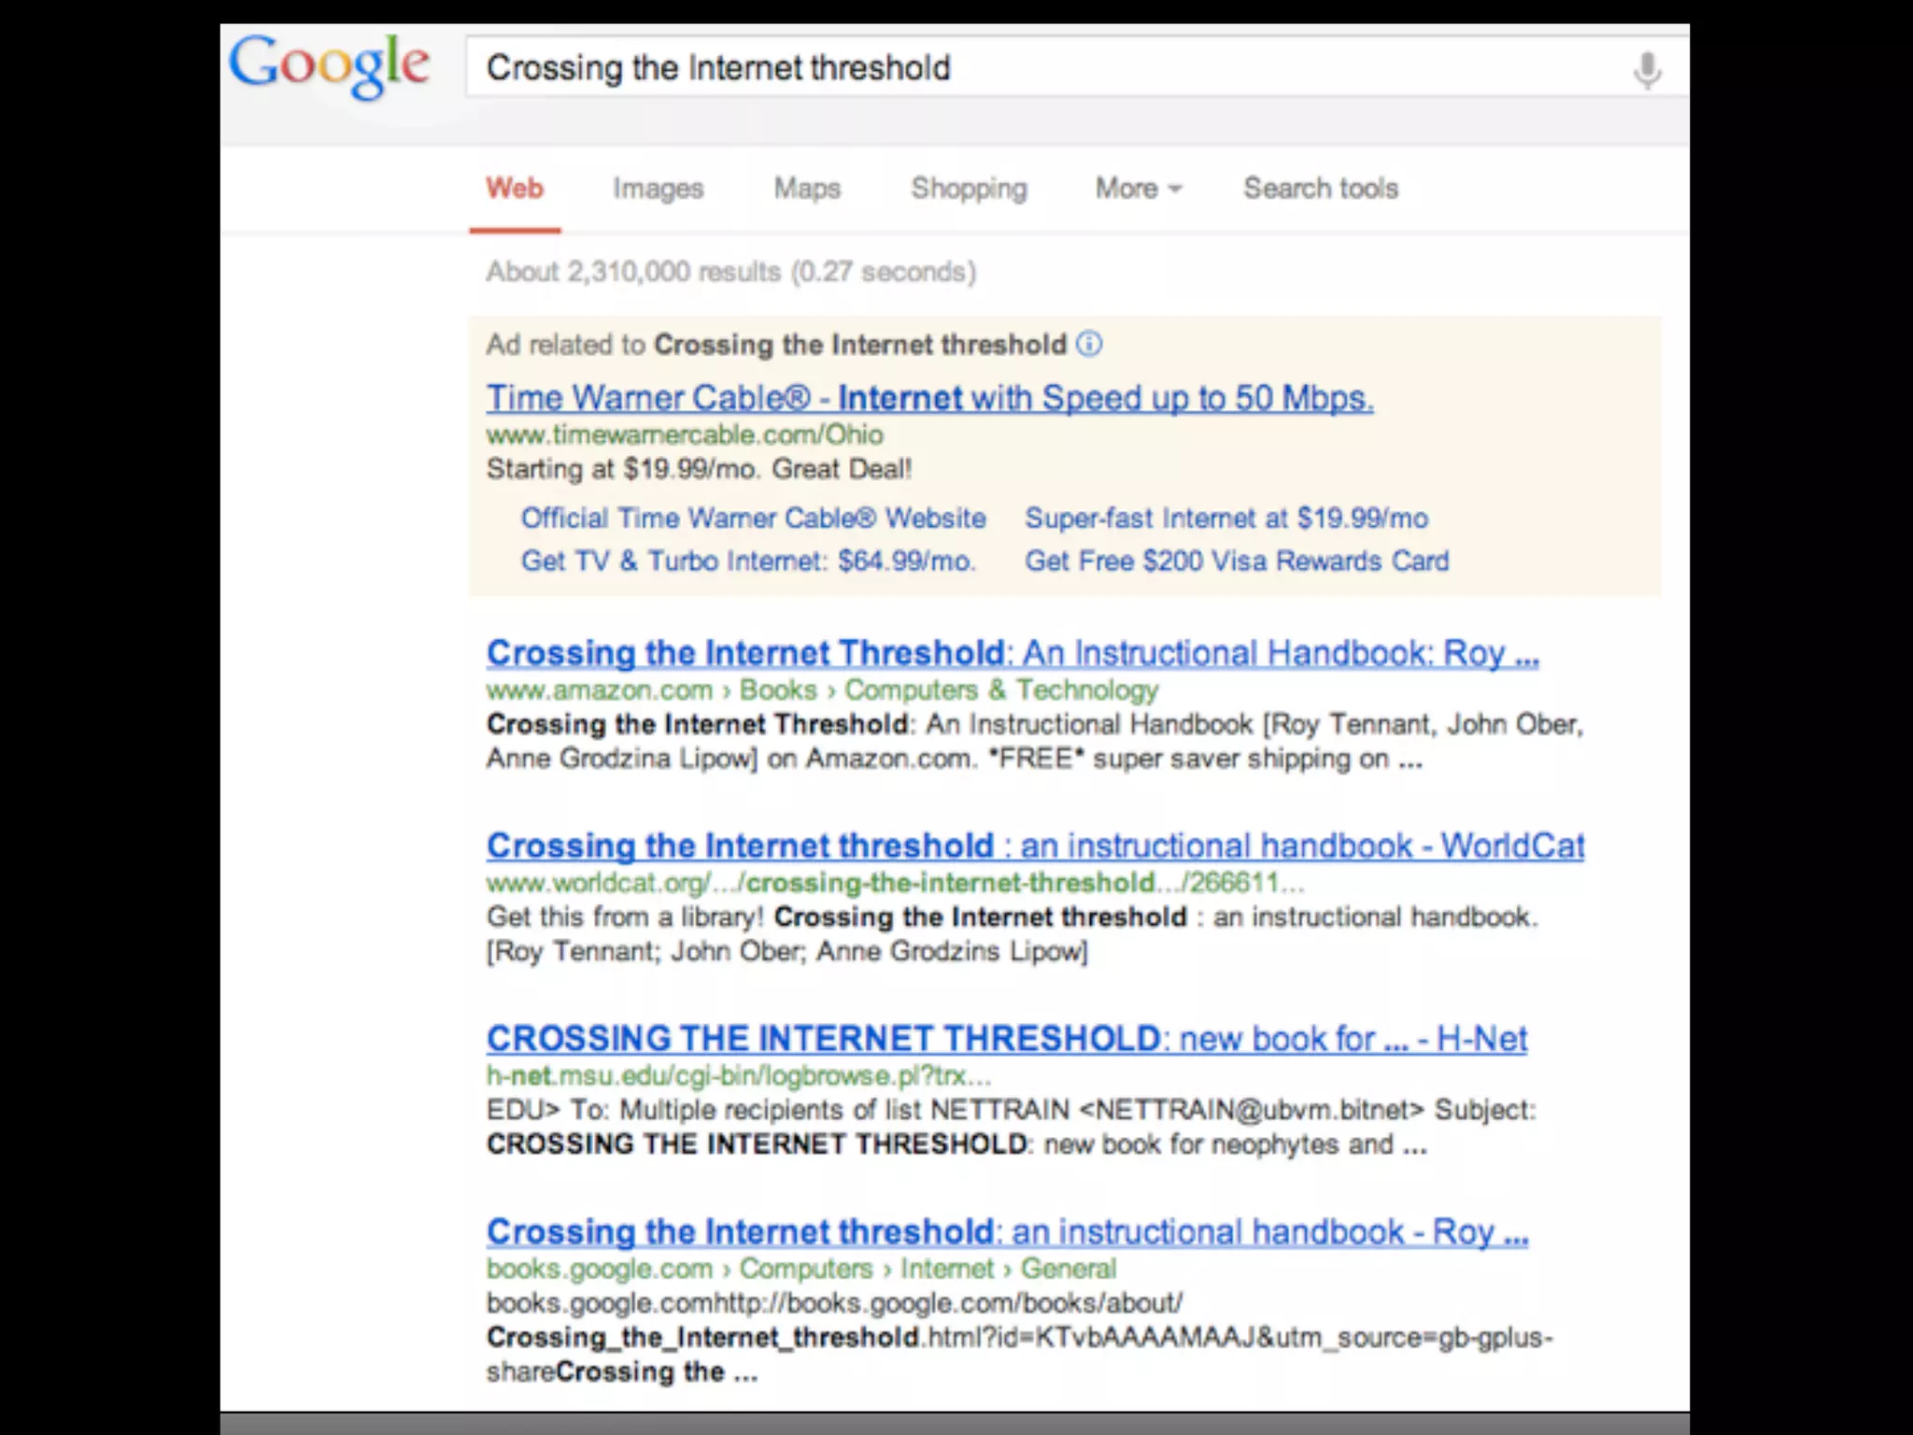
Task: Open the H-Net new book result
Action: [1006, 1039]
